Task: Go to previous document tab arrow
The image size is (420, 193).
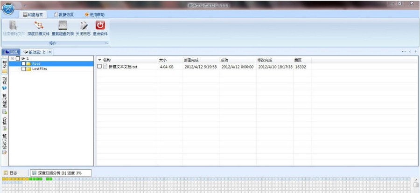Action: (x=410, y=51)
